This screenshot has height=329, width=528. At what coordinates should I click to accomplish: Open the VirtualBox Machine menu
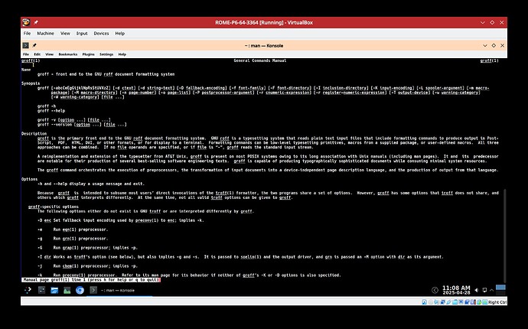45,34
